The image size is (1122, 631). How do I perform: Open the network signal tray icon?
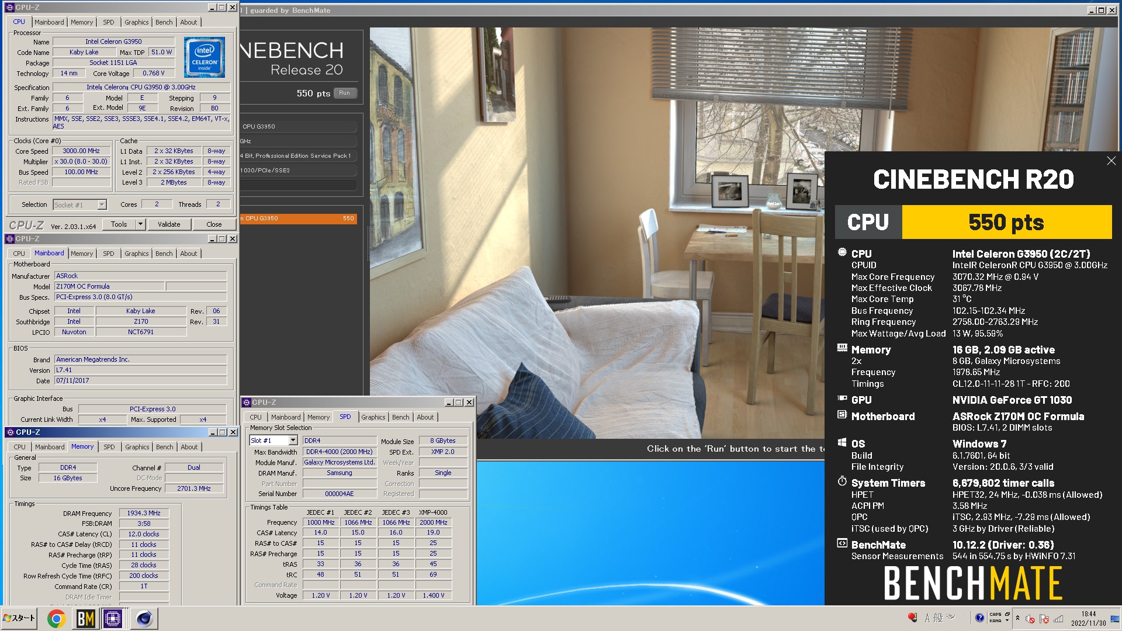[x=1058, y=619]
